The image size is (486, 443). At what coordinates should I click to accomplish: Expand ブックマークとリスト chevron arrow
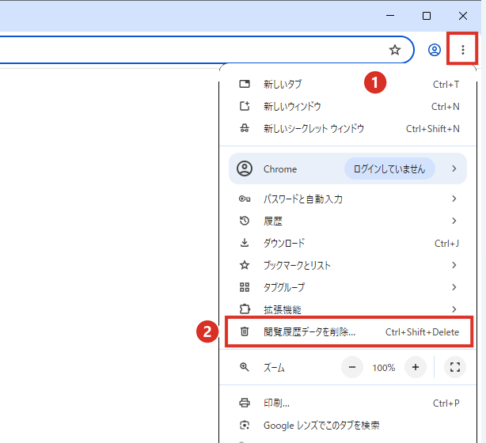point(454,265)
